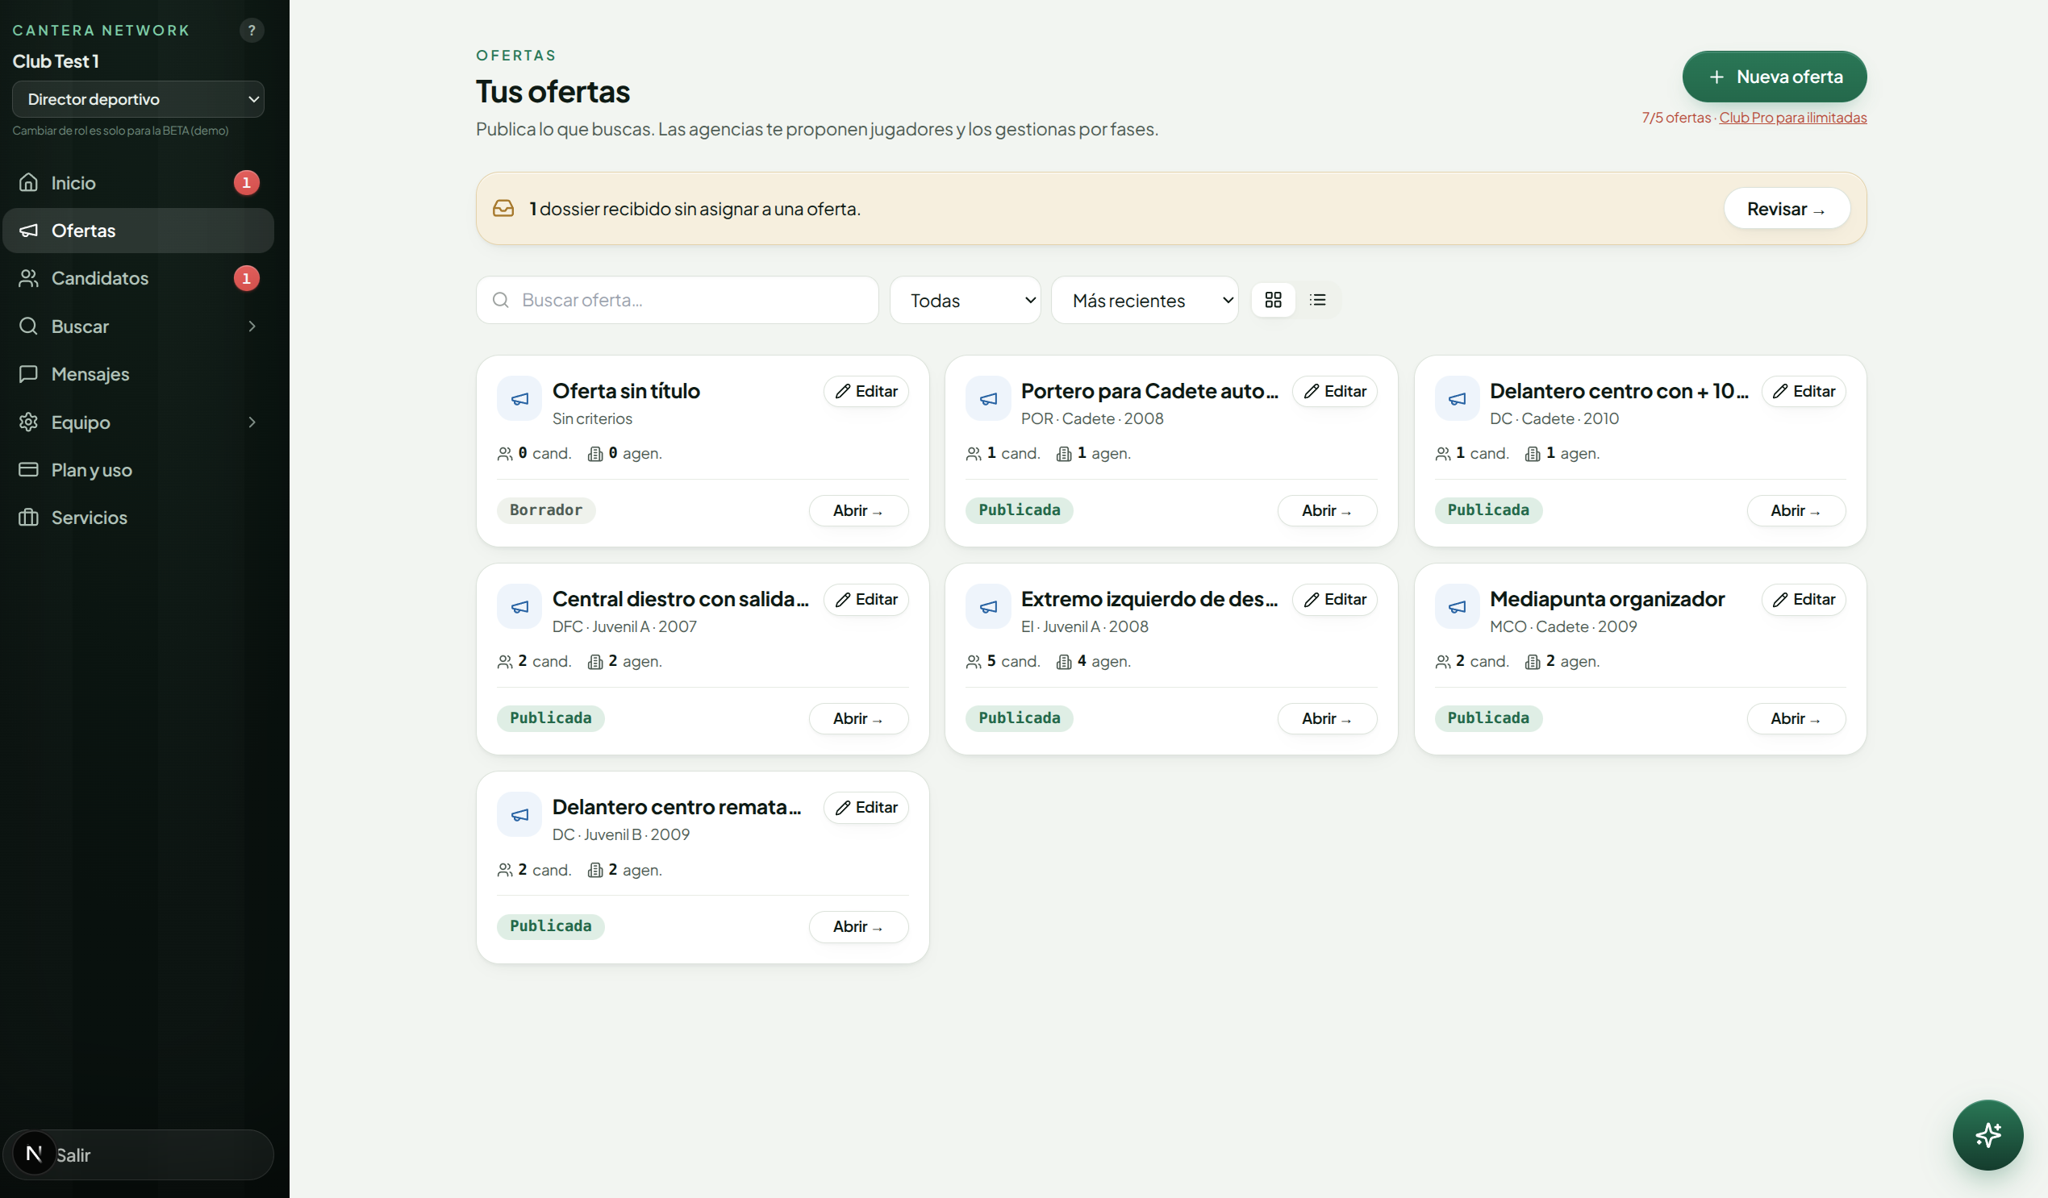Click the N avatar icon beside Salir
Viewport: 2048px width, 1198px height.
click(34, 1154)
